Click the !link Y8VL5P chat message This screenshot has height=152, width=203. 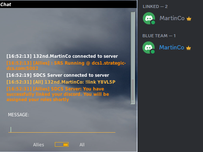61,82
